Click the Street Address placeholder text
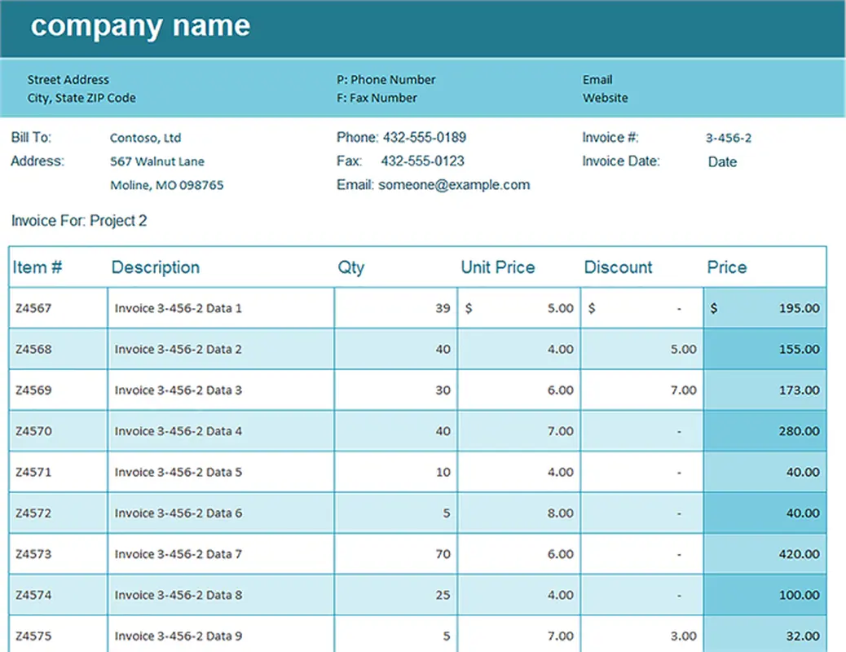The width and height of the screenshot is (846, 652). point(68,80)
